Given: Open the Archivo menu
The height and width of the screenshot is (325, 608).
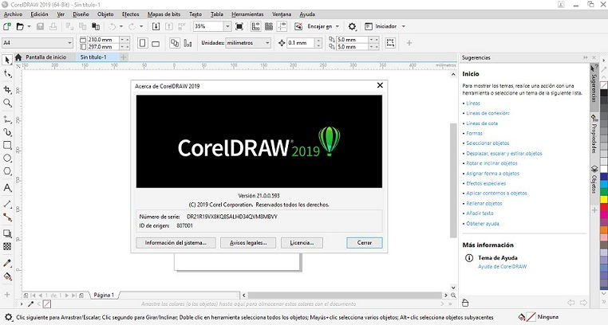Looking at the screenshot, I should (13, 14).
